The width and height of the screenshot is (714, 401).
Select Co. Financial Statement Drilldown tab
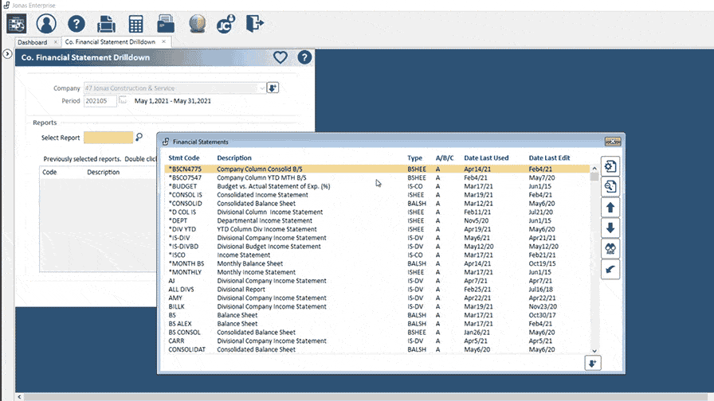pyautogui.click(x=110, y=42)
